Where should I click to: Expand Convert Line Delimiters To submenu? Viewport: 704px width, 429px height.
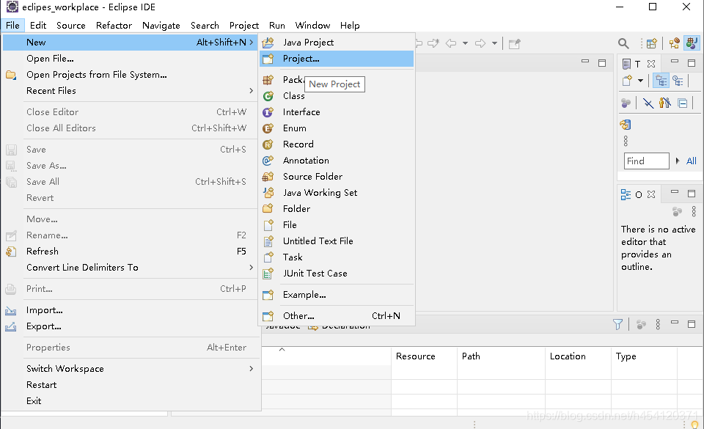coord(131,268)
